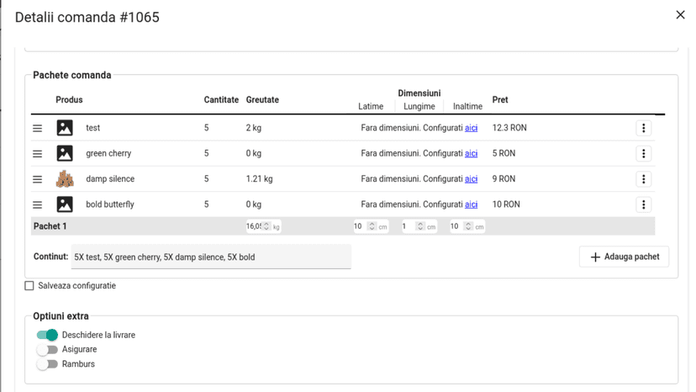This screenshot has height=392, width=696.
Task: Check the Salveaza configuratie checkbox
Action: pos(29,286)
